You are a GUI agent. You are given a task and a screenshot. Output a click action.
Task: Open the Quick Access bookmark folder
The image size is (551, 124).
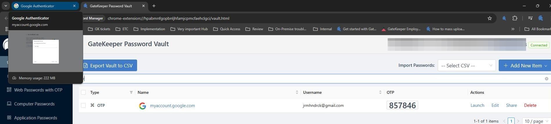point(227,29)
